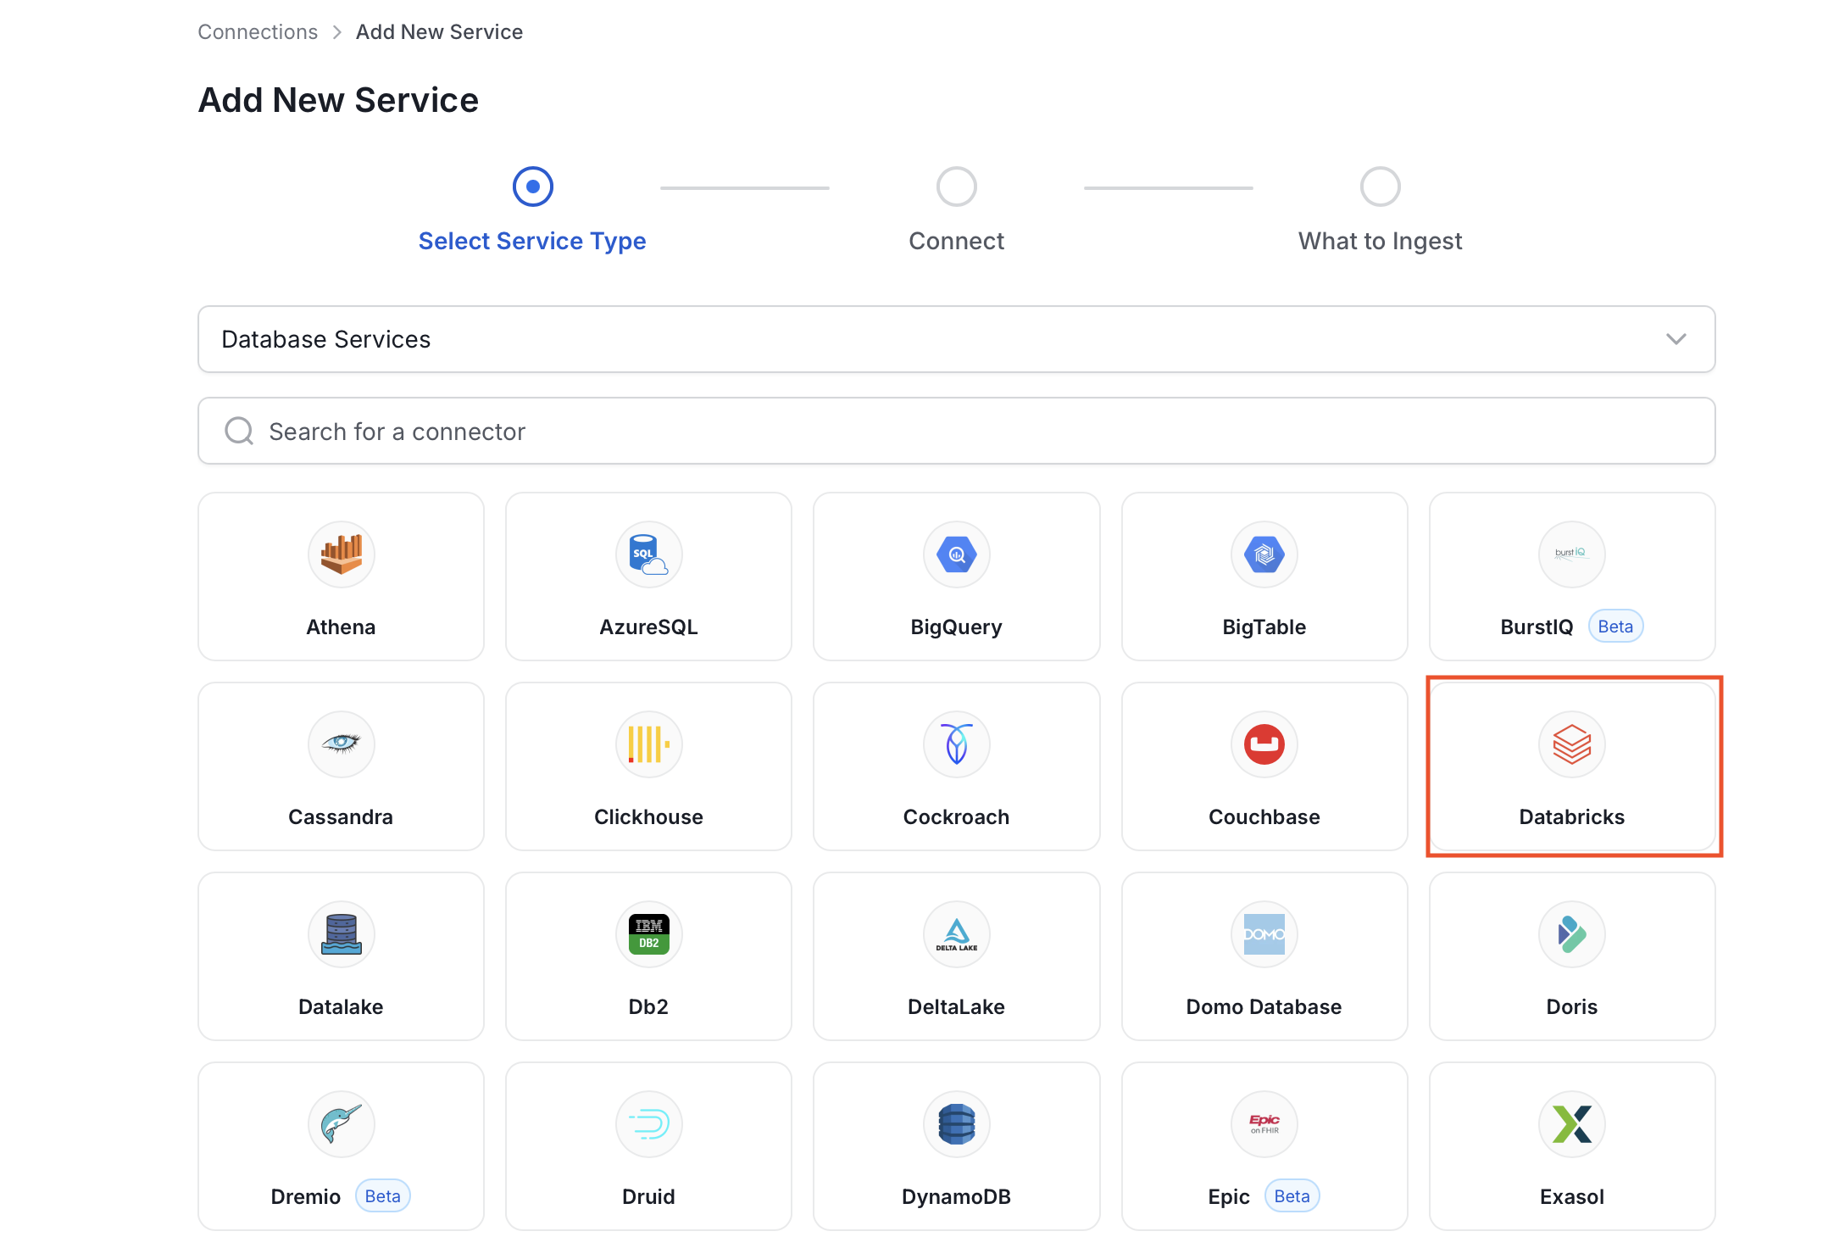Choose the Databricks stacked layers icon
1834x1248 pixels.
click(1571, 744)
